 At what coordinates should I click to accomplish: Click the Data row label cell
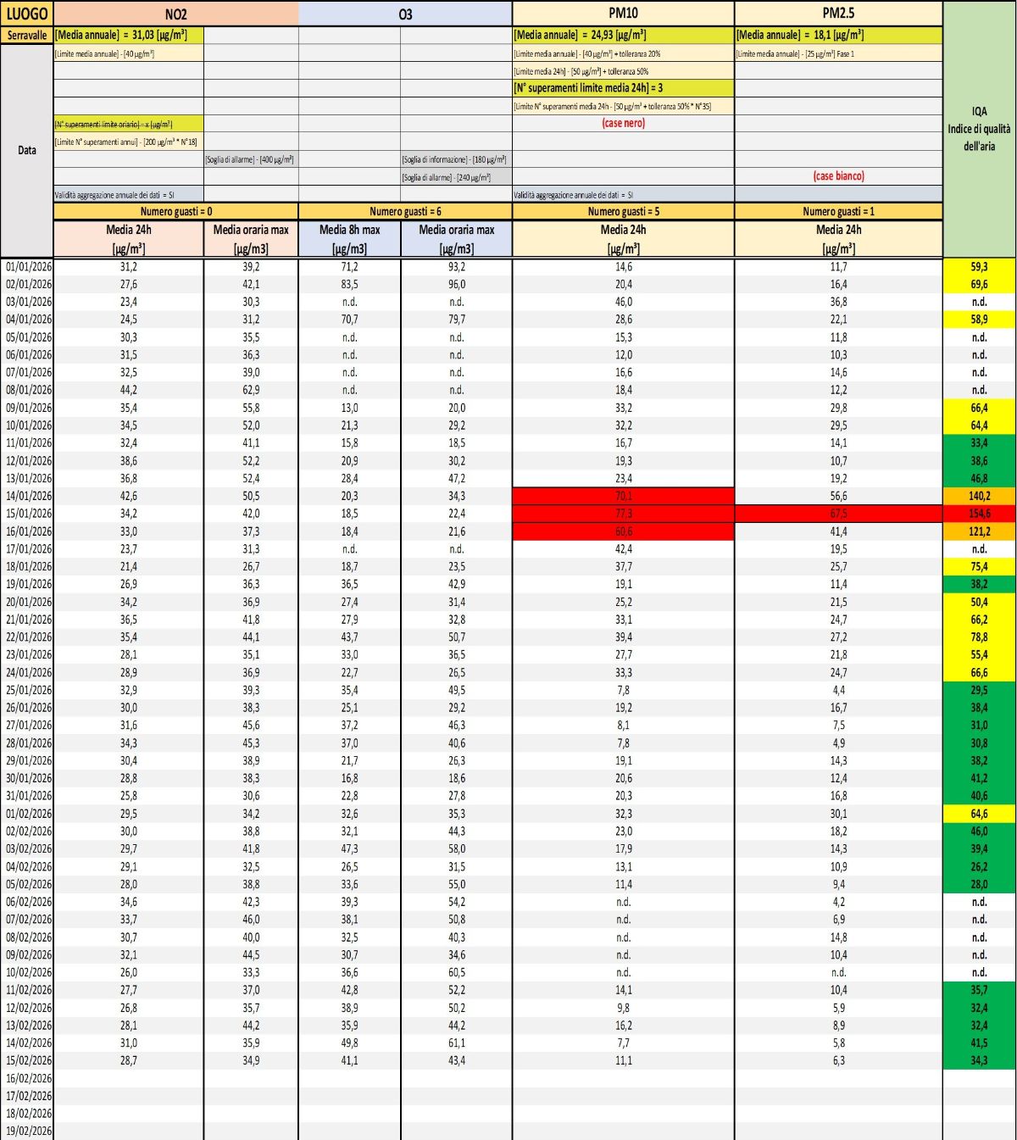pos(27,150)
